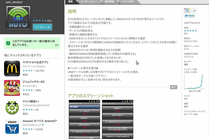The image size is (209, 139).
Task: Click the vani_windsor developer name
Action: [14, 2]
